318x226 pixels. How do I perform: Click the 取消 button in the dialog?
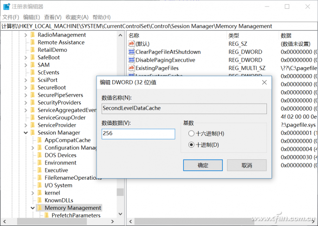click(x=247, y=165)
